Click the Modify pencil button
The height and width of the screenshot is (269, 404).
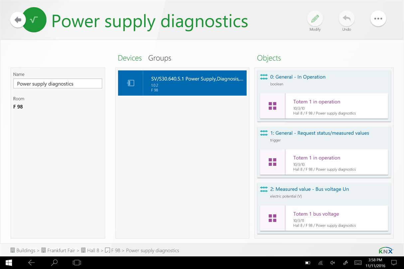click(x=315, y=19)
